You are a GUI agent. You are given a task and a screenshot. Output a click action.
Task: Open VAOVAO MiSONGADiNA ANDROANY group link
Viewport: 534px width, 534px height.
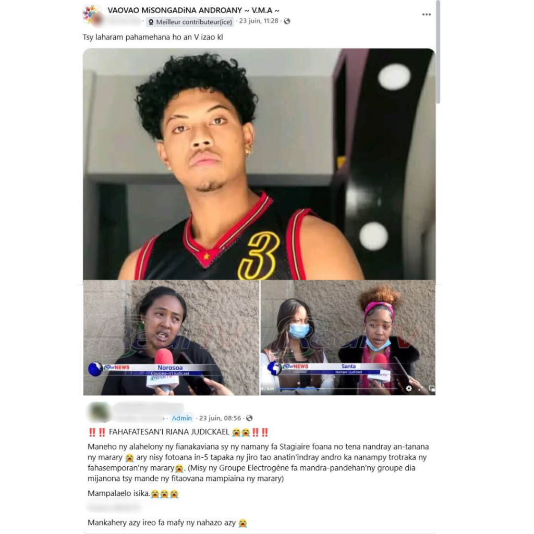(x=193, y=10)
